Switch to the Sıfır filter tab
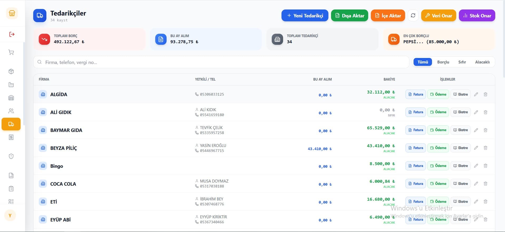 462,62
